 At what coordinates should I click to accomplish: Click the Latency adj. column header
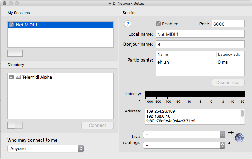click(x=230, y=54)
